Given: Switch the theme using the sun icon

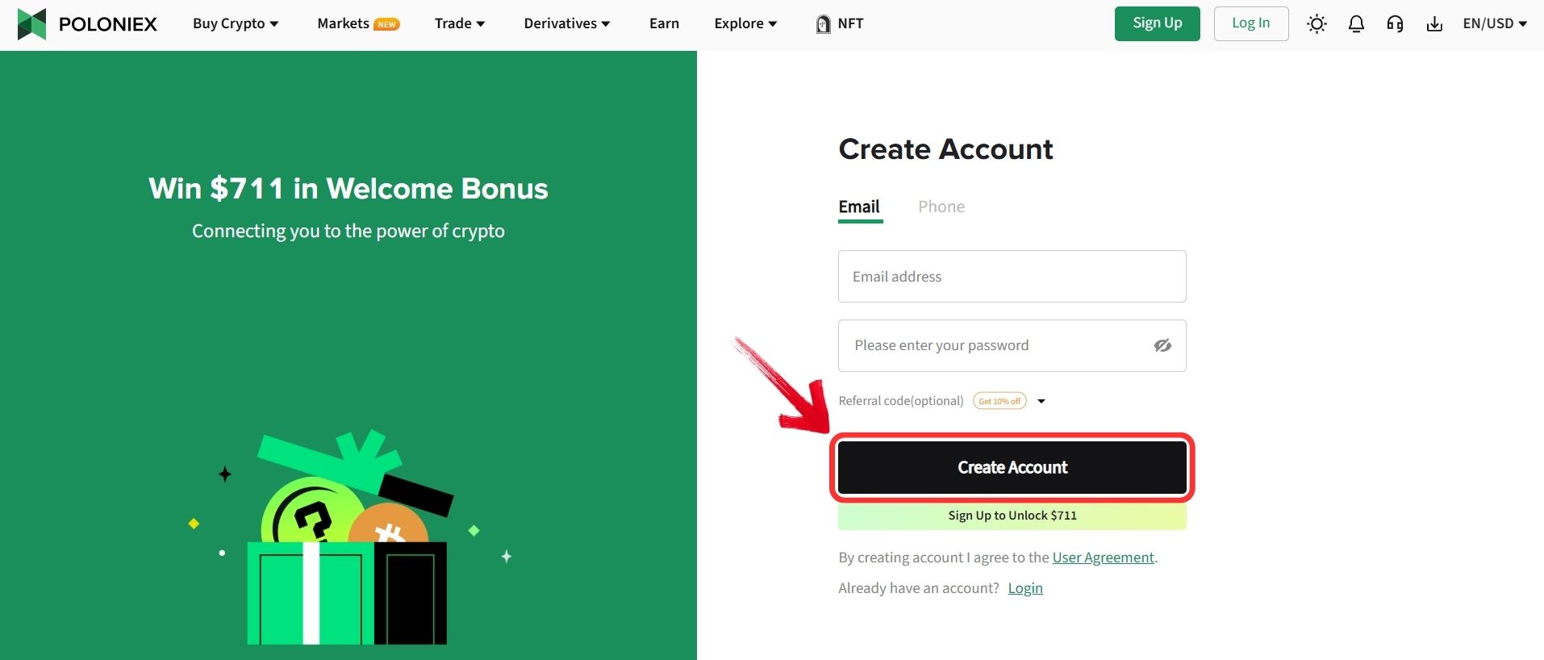Looking at the screenshot, I should pyautogui.click(x=1317, y=23).
